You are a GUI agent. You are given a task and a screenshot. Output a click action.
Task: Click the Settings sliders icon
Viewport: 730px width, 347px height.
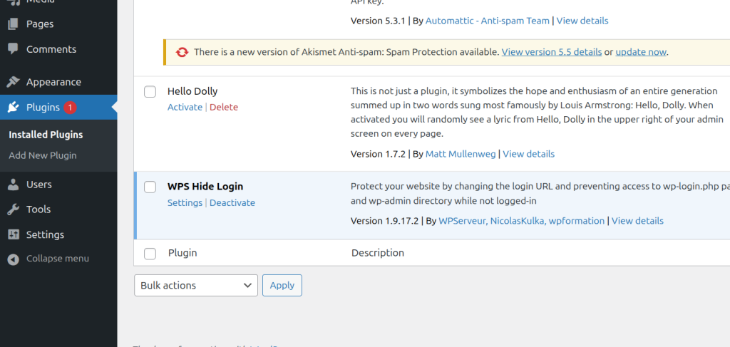13,234
